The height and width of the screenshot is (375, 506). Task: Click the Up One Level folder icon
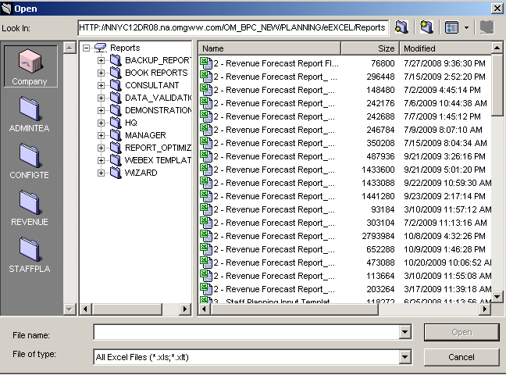click(401, 27)
